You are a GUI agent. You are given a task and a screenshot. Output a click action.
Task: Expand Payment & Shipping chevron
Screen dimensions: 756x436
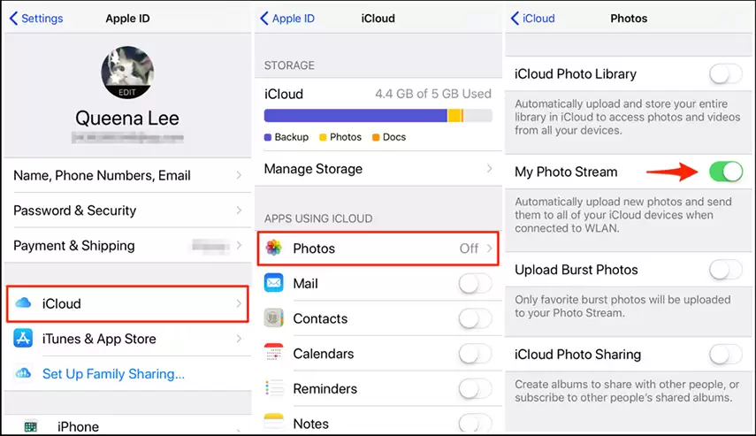[x=239, y=246]
